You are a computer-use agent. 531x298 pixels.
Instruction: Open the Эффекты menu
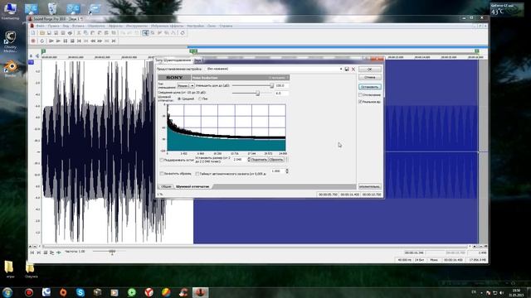pos(115,26)
